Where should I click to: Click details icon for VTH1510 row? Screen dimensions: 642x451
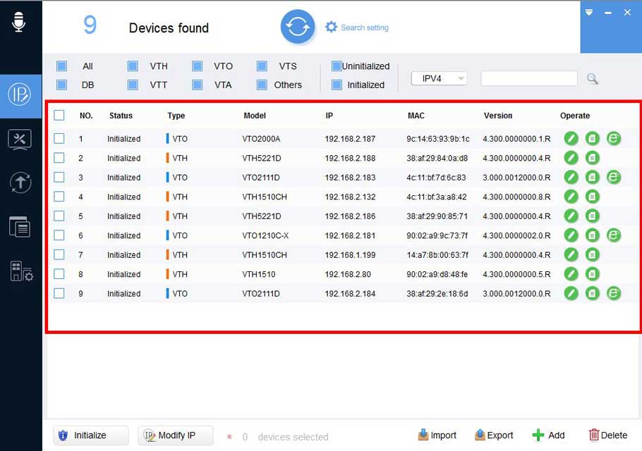(593, 274)
